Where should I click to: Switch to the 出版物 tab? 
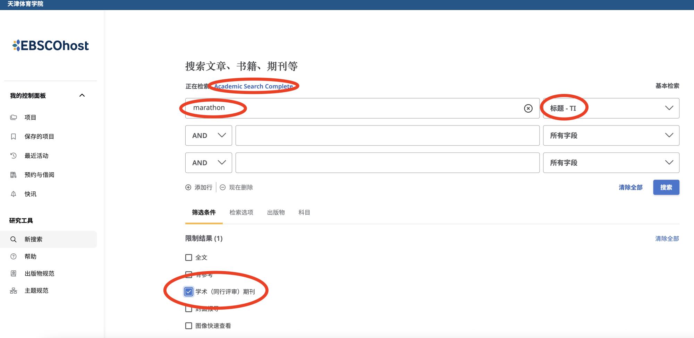(276, 212)
